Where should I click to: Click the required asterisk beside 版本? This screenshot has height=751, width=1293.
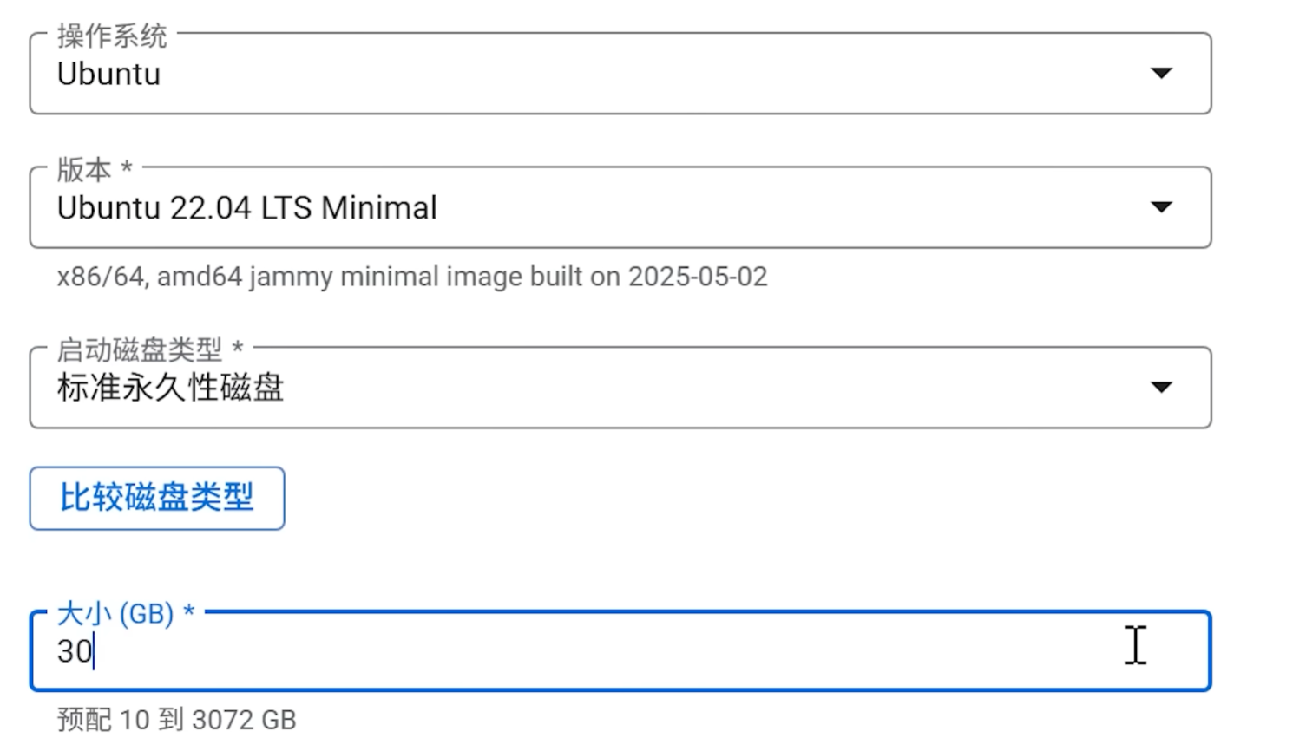click(127, 168)
